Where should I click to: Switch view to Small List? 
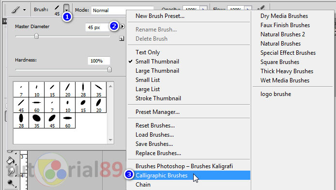tap(148, 80)
